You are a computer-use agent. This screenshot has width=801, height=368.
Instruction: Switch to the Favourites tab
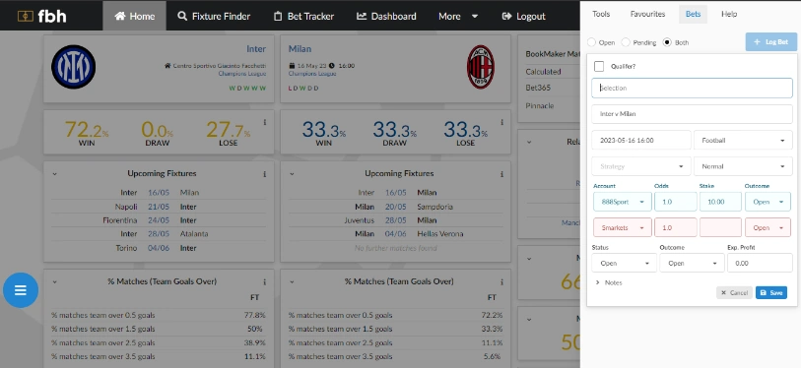pos(647,15)
